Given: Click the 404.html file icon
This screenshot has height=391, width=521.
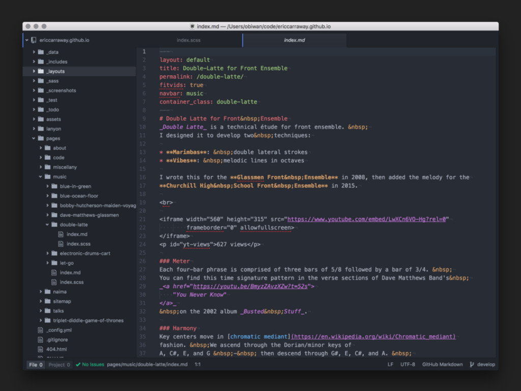Looking at the screenshot, I should [x=41, y=349].
